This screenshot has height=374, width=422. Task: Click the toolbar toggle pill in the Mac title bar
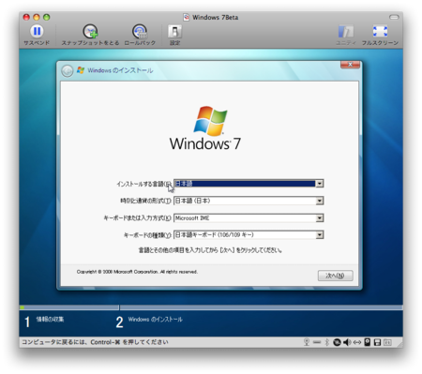tap(394, 17)
